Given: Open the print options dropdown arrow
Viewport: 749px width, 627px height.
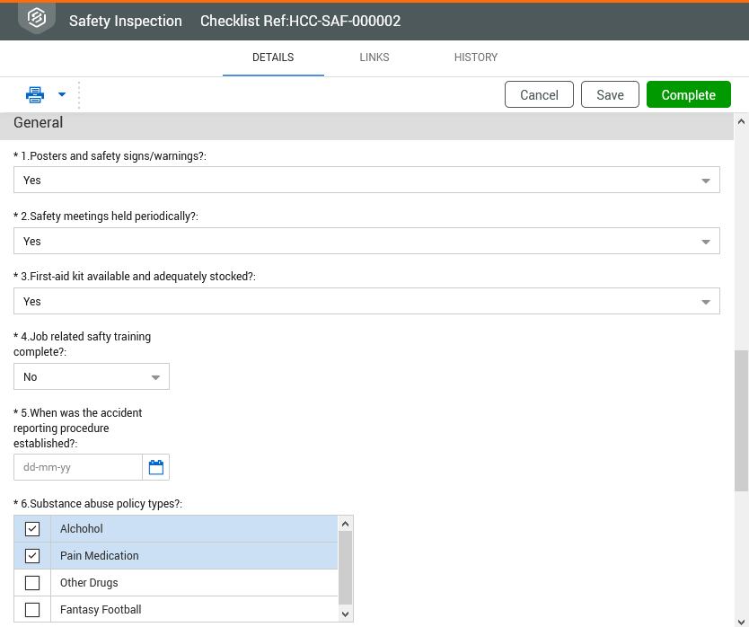Looking at the screenshot, I should coord(62,94).
